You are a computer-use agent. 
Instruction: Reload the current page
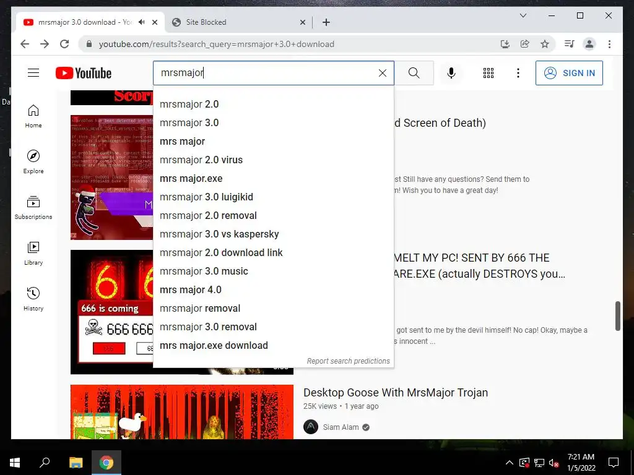click(64, 44)
